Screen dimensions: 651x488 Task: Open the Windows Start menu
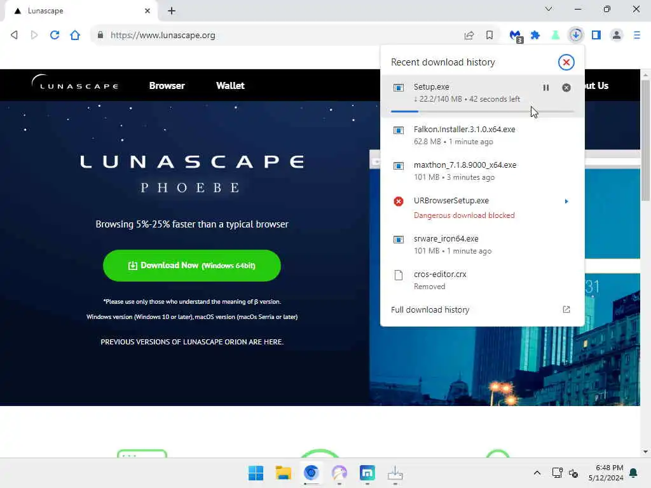pos(256,473)
